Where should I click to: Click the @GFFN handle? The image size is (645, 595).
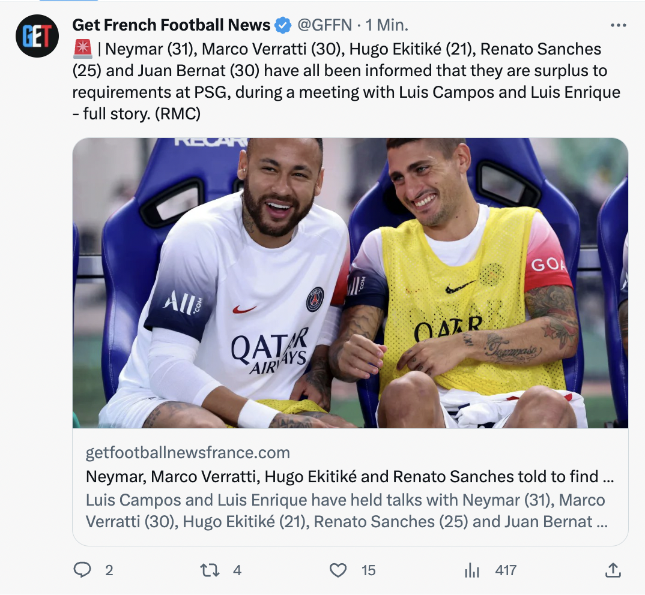click(325, 25)
